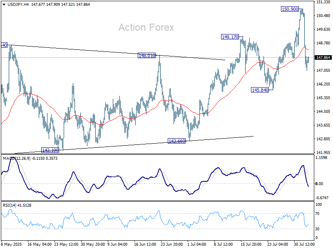Select the 142.100 bottom price label
The width and height of the screenshot is (333, 249).
[50, 150]
